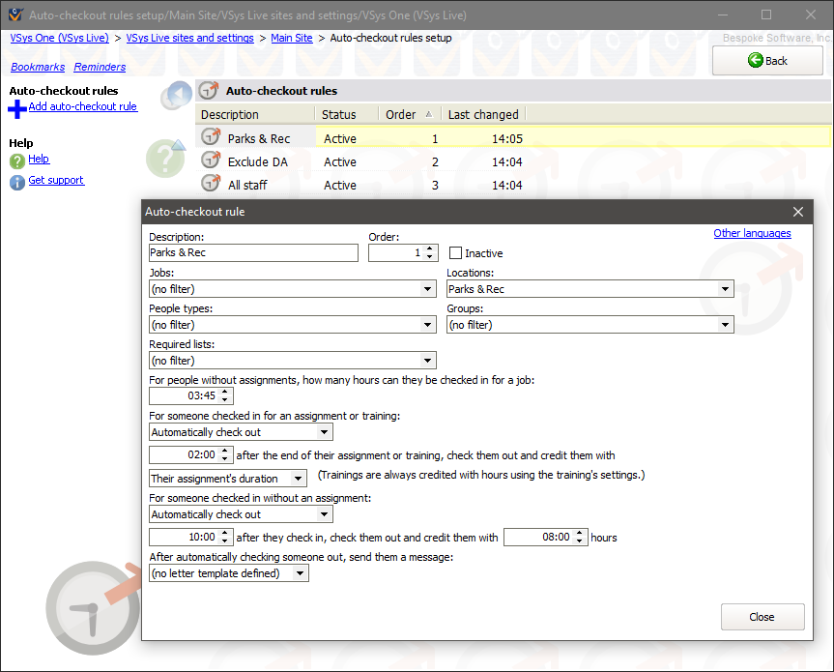Open the Jobs filter dropdown

(x=428, y=289)
